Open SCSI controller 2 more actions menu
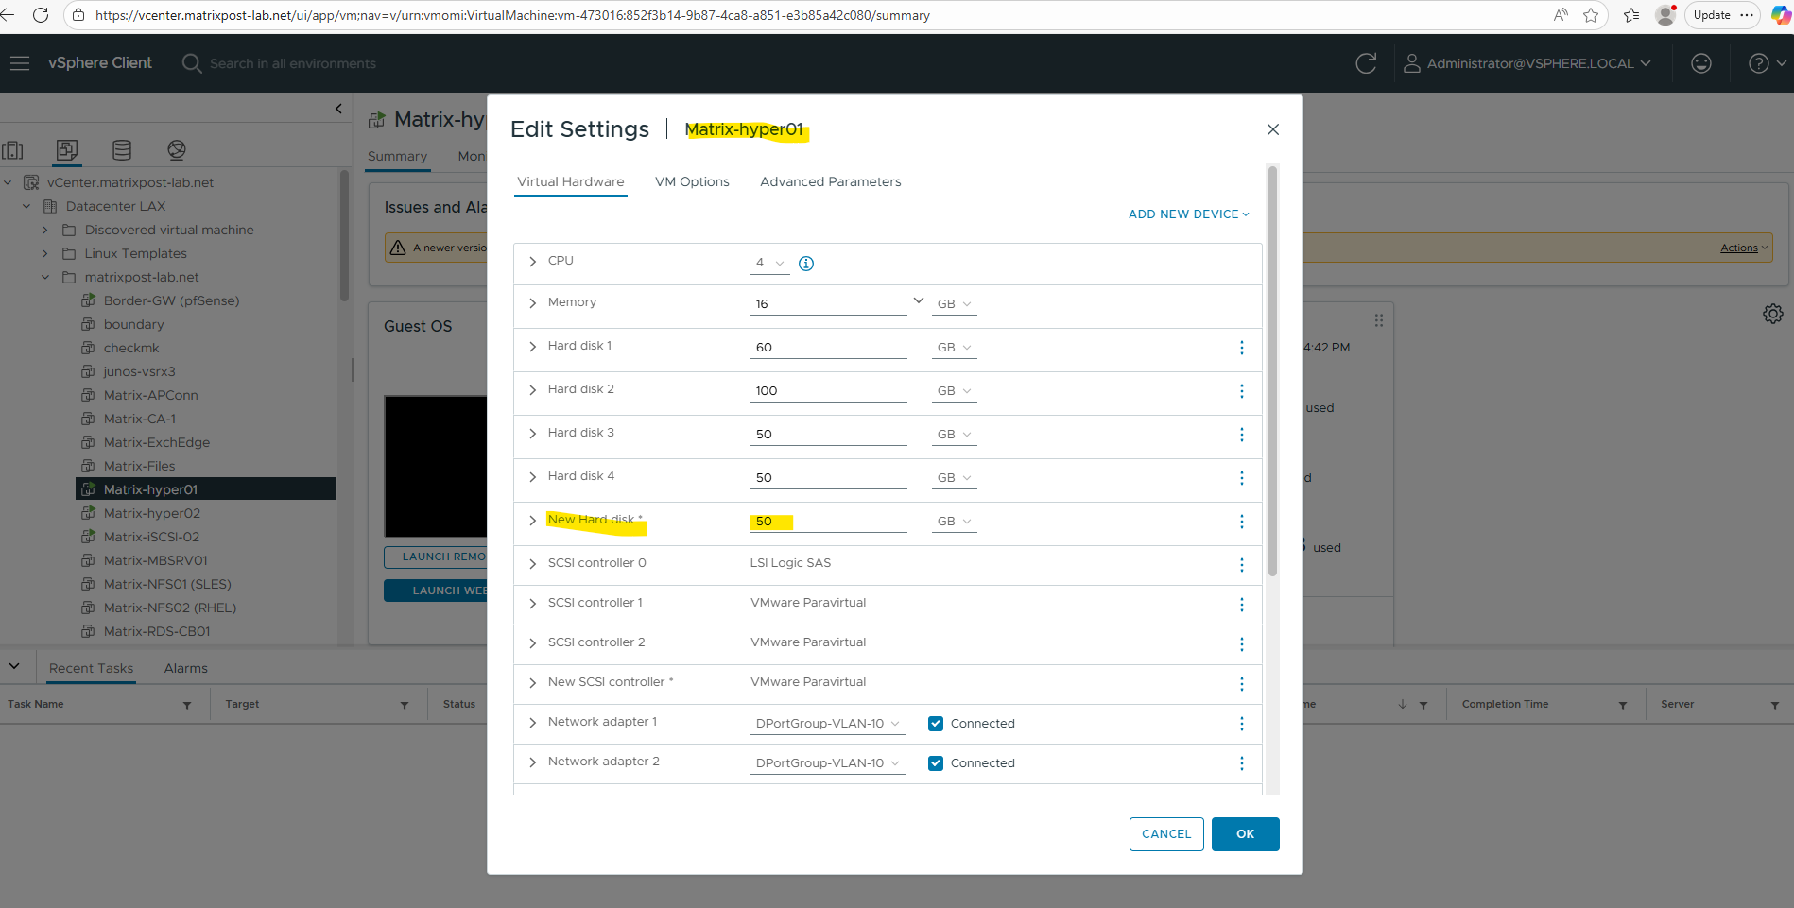The width and height of the screenshot is (1794, 908). pos(1242,644)
